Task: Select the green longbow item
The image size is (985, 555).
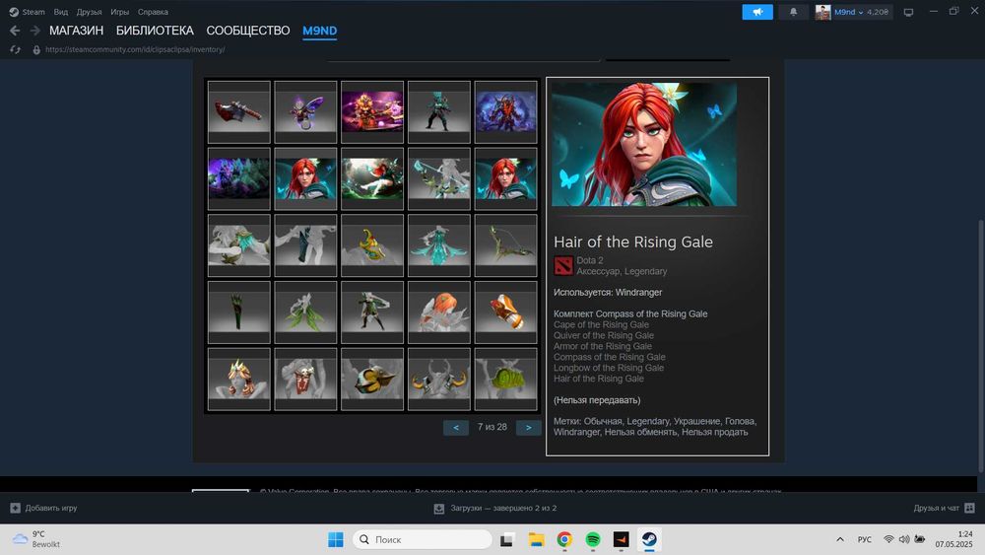Action: click(x=505, y=245)
